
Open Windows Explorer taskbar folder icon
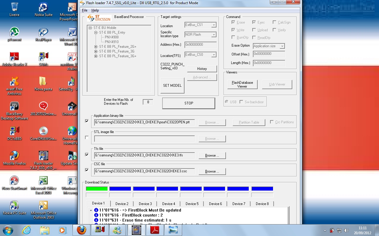coord(45,230)
